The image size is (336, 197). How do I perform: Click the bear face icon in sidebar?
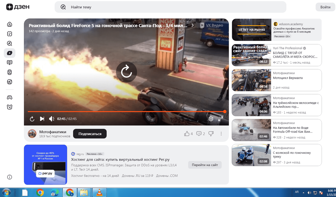[10, 107]
